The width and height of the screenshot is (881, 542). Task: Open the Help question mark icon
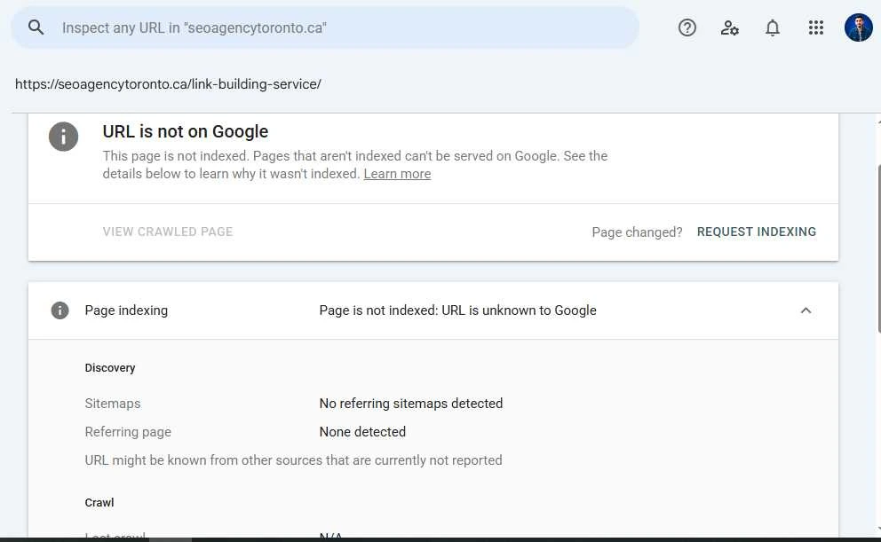coord(687,27)
